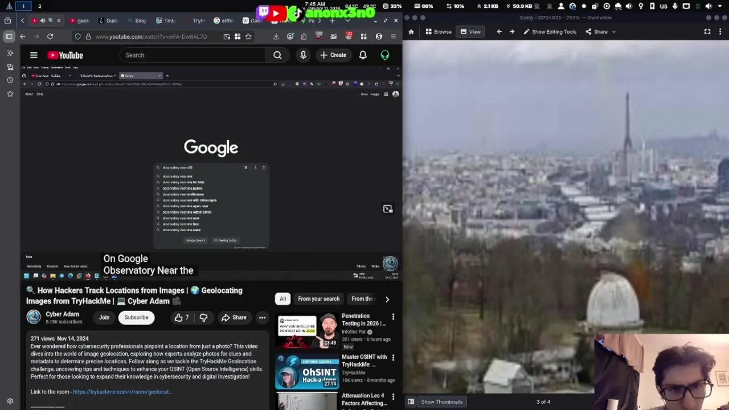Switch to the TinEye browser tab

(166, 20)
